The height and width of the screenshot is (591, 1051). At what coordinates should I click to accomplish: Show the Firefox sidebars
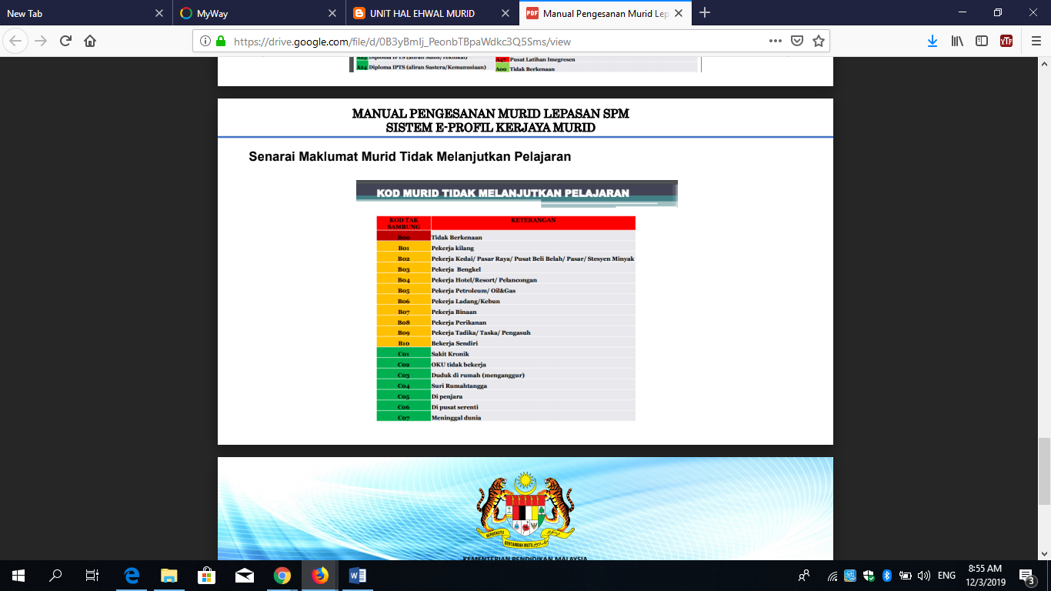pos(982,41)
